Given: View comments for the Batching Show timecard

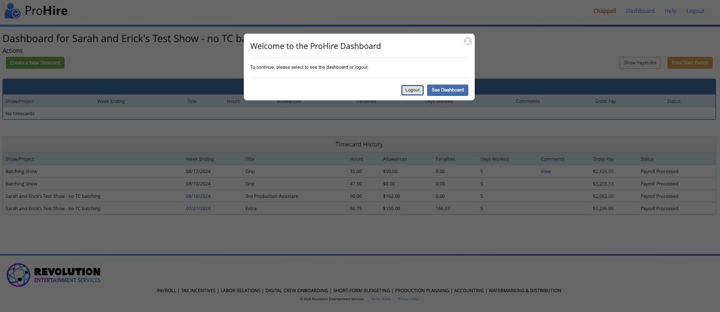Looking at the screenshot, I should coord(545,171).
